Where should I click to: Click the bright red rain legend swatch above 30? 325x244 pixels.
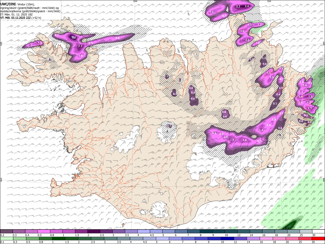point(319,238)
